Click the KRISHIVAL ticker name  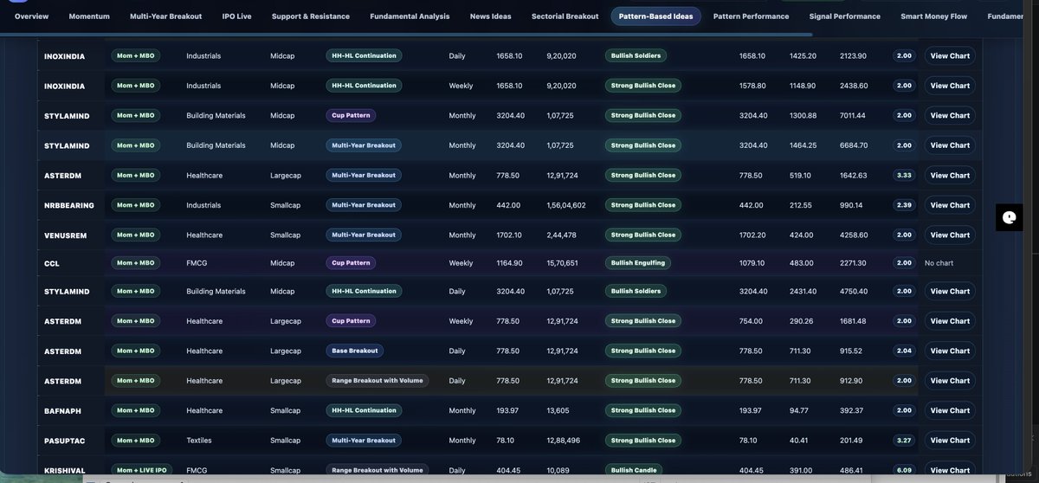point(65,470)
